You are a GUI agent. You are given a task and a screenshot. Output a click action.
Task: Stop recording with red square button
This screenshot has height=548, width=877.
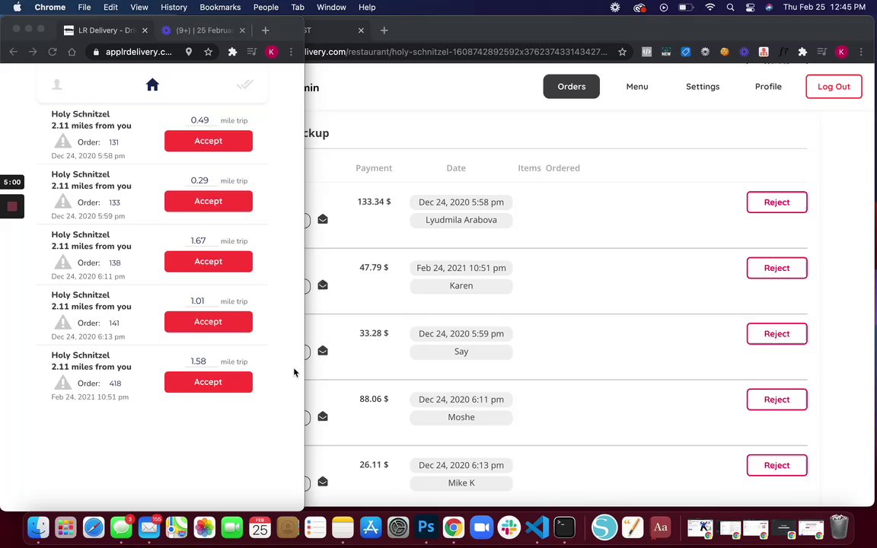point(11,206)
